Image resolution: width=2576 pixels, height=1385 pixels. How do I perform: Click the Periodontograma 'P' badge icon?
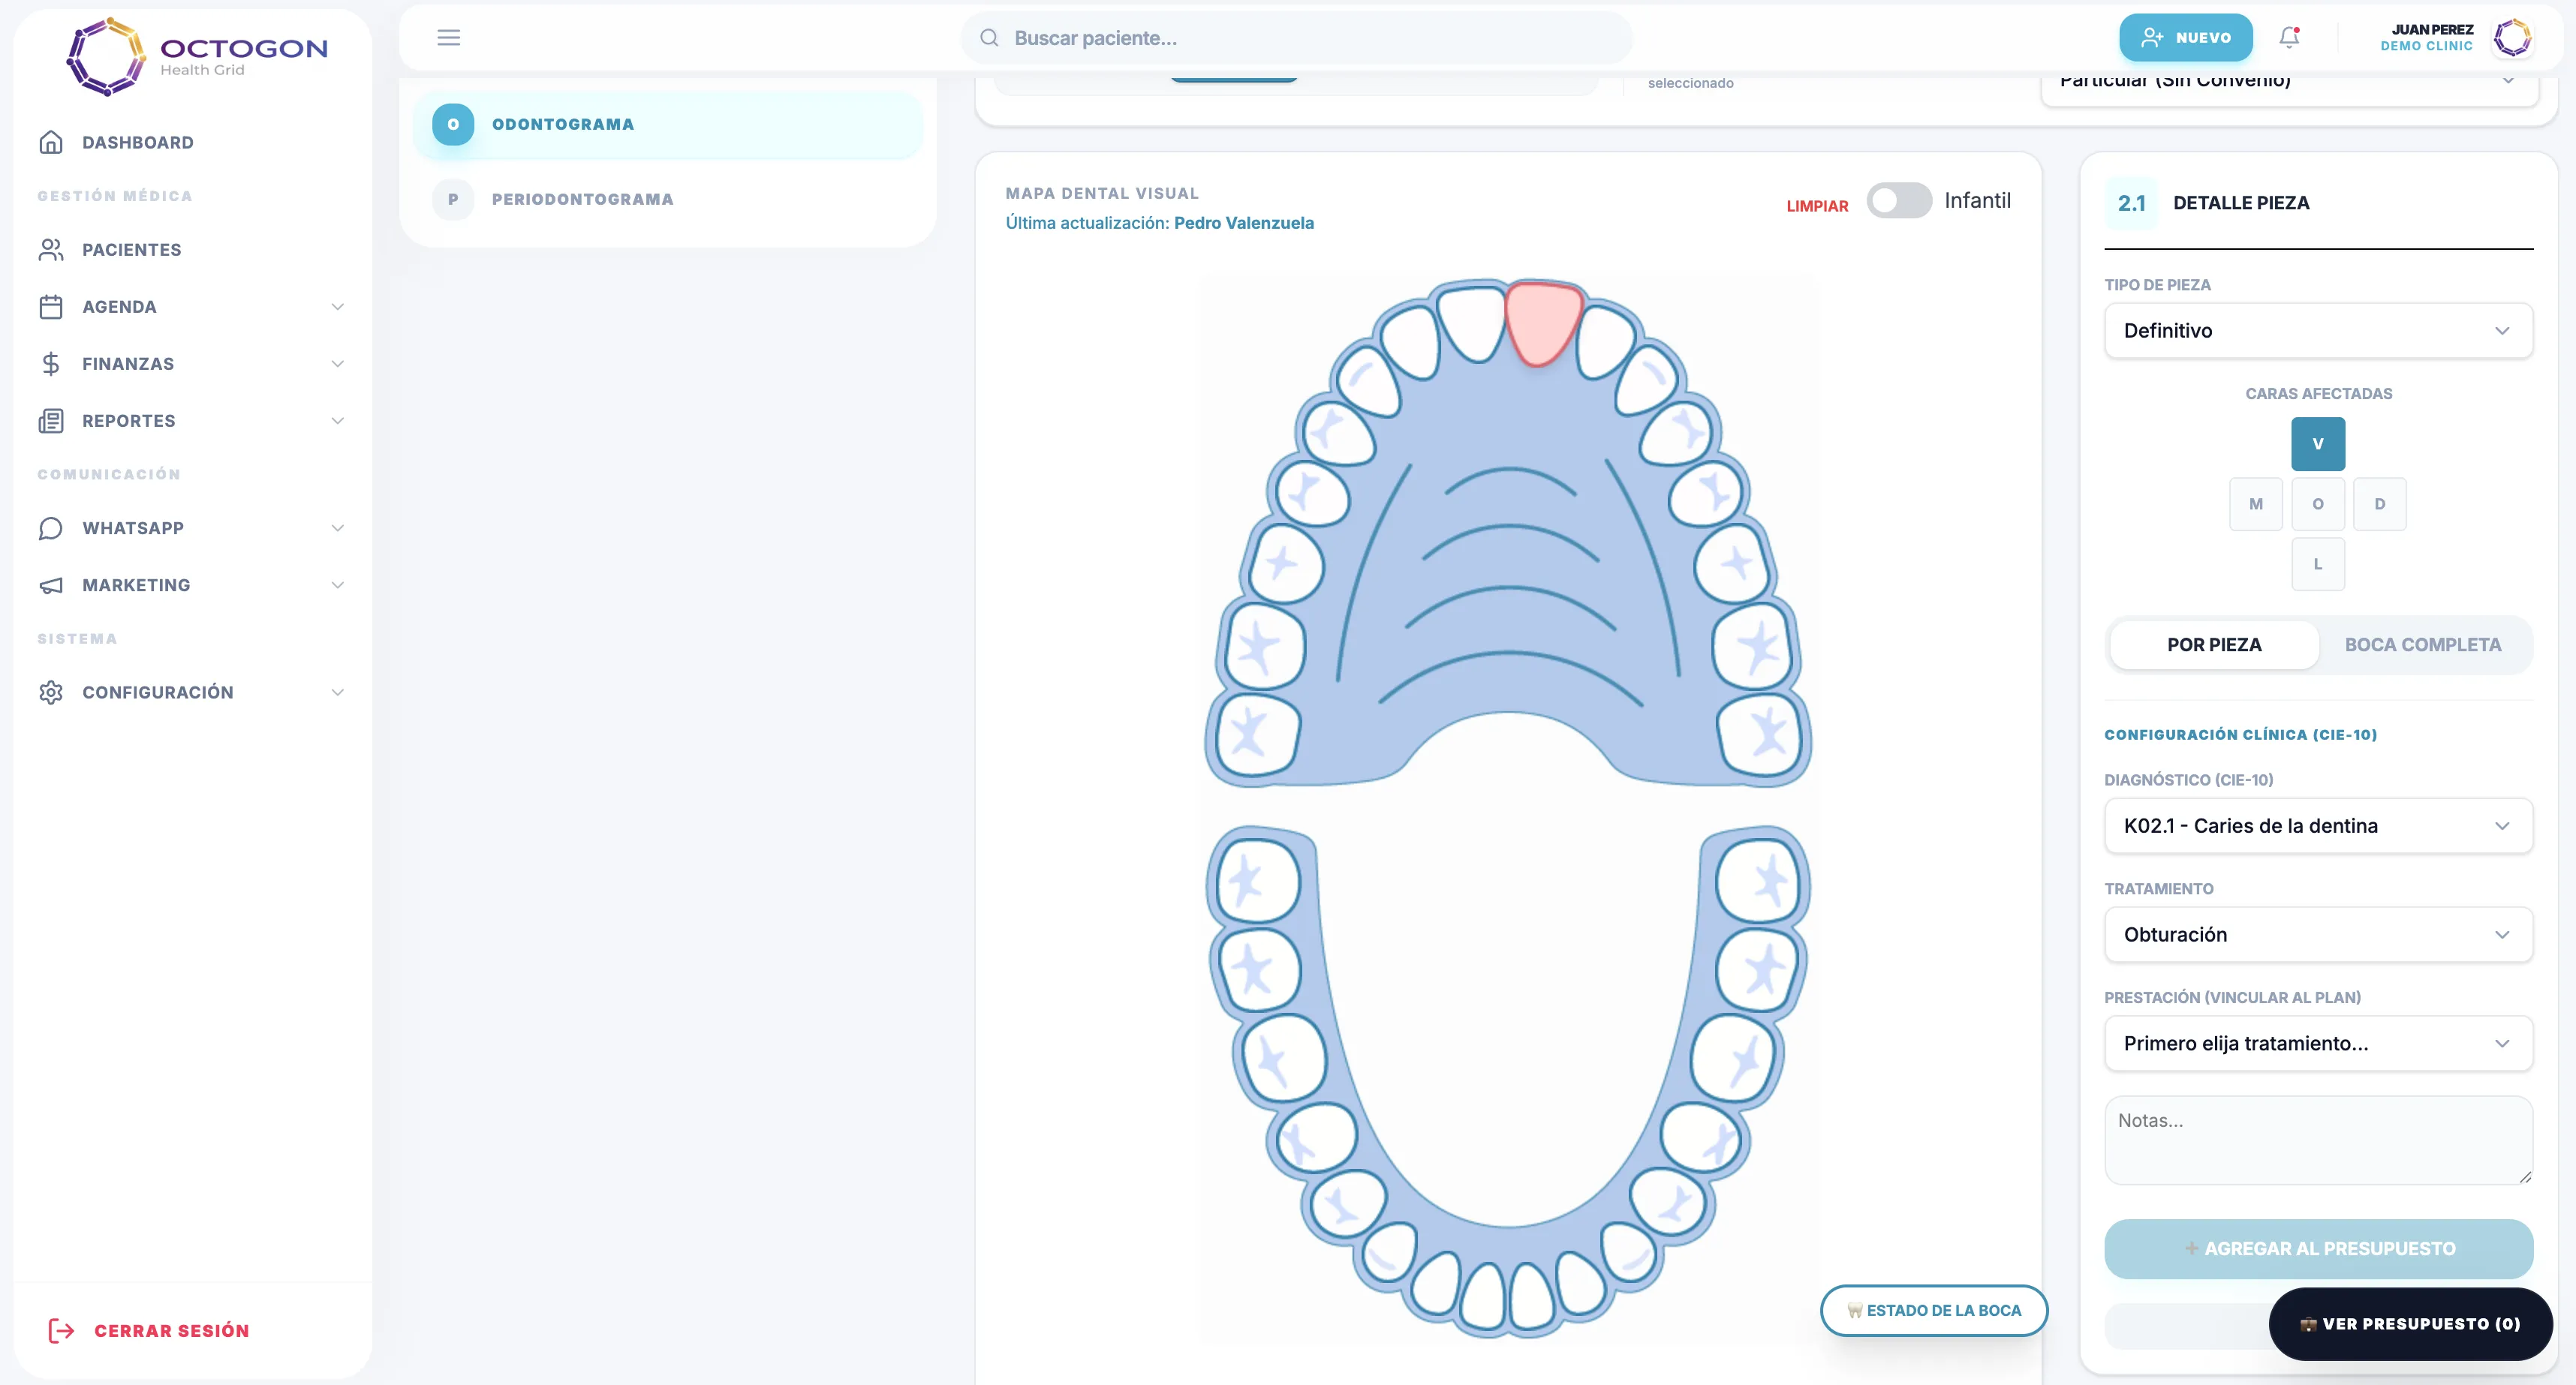click(453, 199)
